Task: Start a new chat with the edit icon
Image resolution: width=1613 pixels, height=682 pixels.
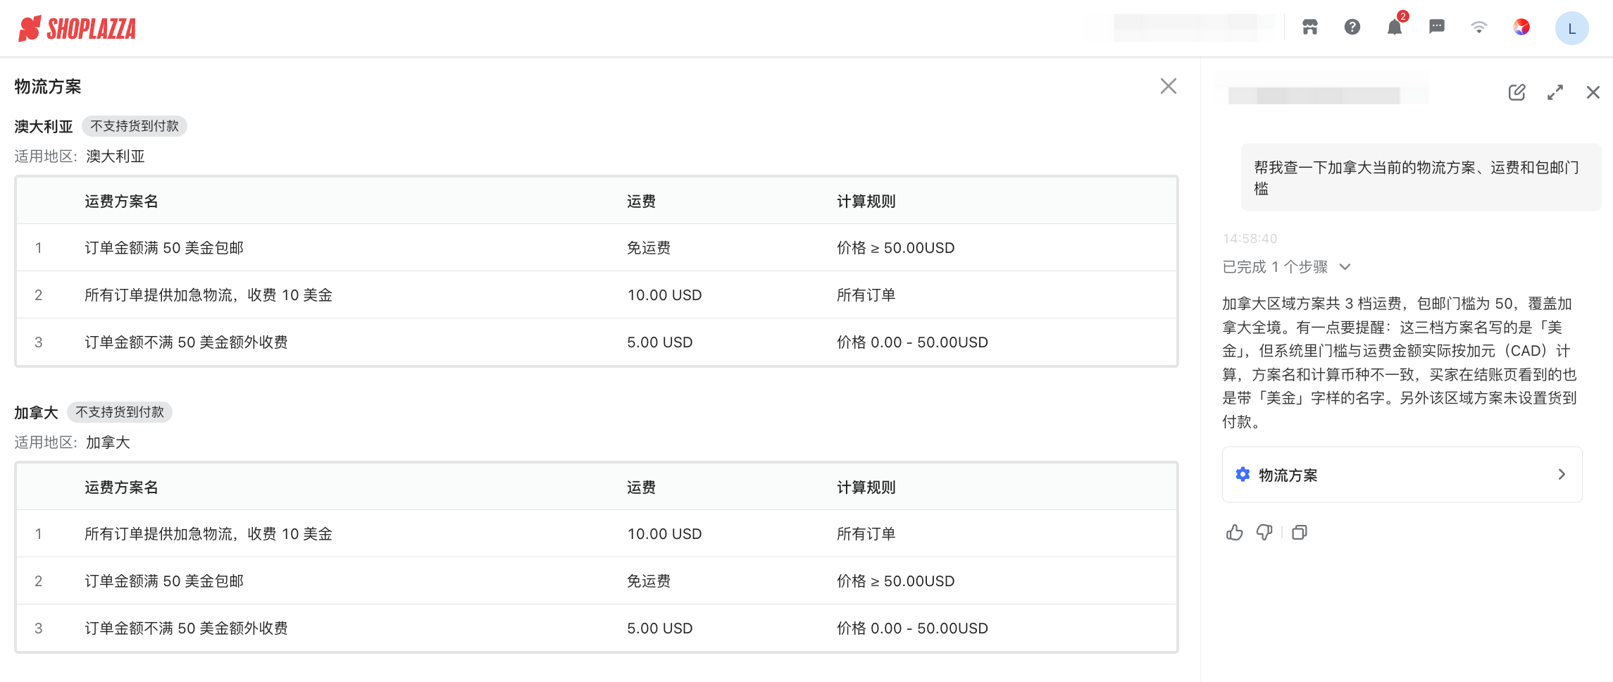Action: coord(1517,92)
